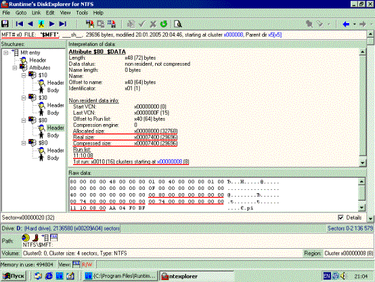Screen dimensions: 375x282
Task: Open the Edit menu
Action: (50, 13)
